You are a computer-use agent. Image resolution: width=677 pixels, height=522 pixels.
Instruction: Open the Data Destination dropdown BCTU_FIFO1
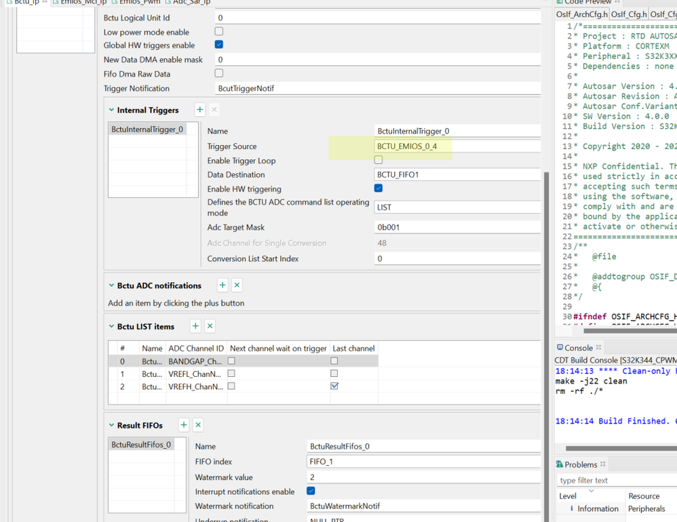click(x=457, y=175)
